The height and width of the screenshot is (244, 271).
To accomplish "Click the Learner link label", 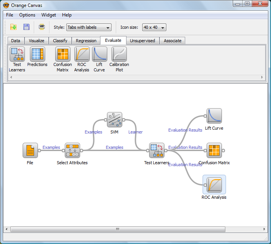I will [136, 132].
